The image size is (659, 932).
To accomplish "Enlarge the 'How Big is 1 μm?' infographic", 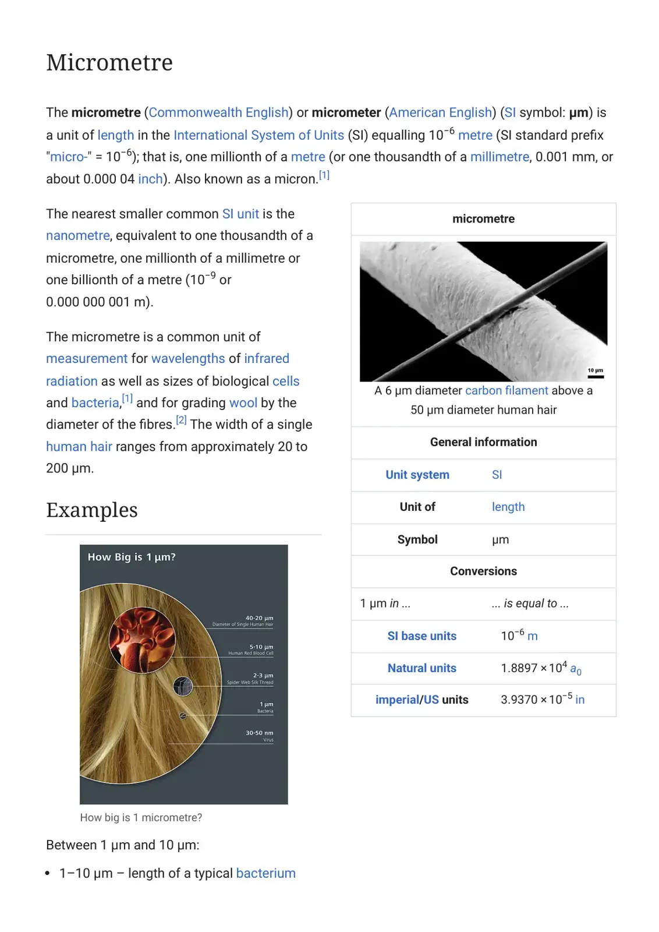I will click(183, 675).
